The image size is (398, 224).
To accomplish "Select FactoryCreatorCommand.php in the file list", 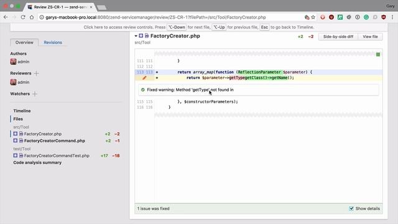I will coord(55,141).
